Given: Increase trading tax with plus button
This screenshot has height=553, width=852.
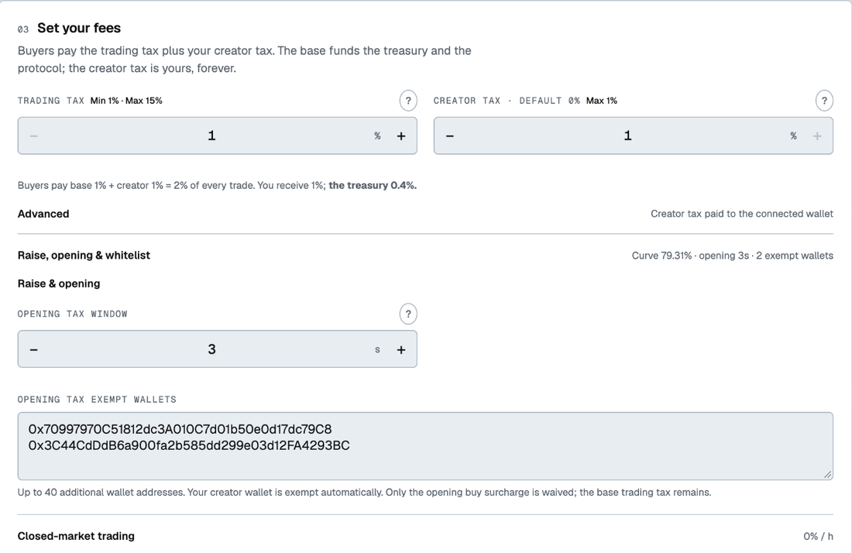Looking at the screenshot, I should (401, 136).
